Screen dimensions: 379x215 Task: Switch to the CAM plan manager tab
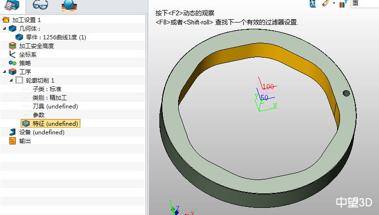13,6
